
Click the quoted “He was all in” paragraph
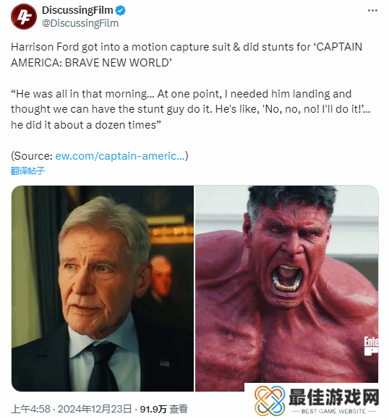tap(190, 109)
